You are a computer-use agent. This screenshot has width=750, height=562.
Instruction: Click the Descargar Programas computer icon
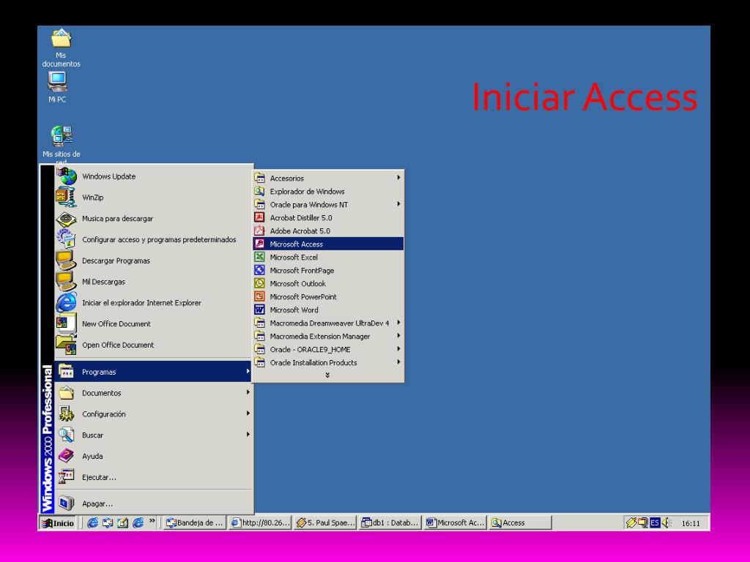coord(66,261)
